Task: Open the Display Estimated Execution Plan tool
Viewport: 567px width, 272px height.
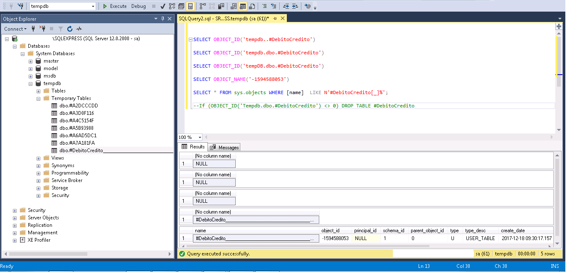Action: (172, 6)
